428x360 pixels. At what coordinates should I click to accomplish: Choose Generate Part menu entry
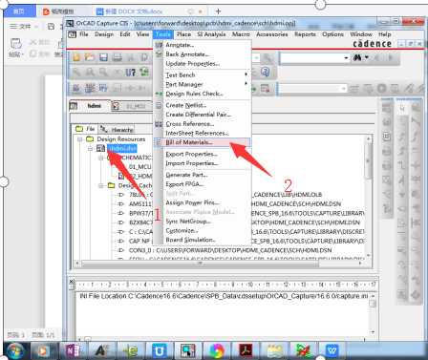click(x=203, y=175)
